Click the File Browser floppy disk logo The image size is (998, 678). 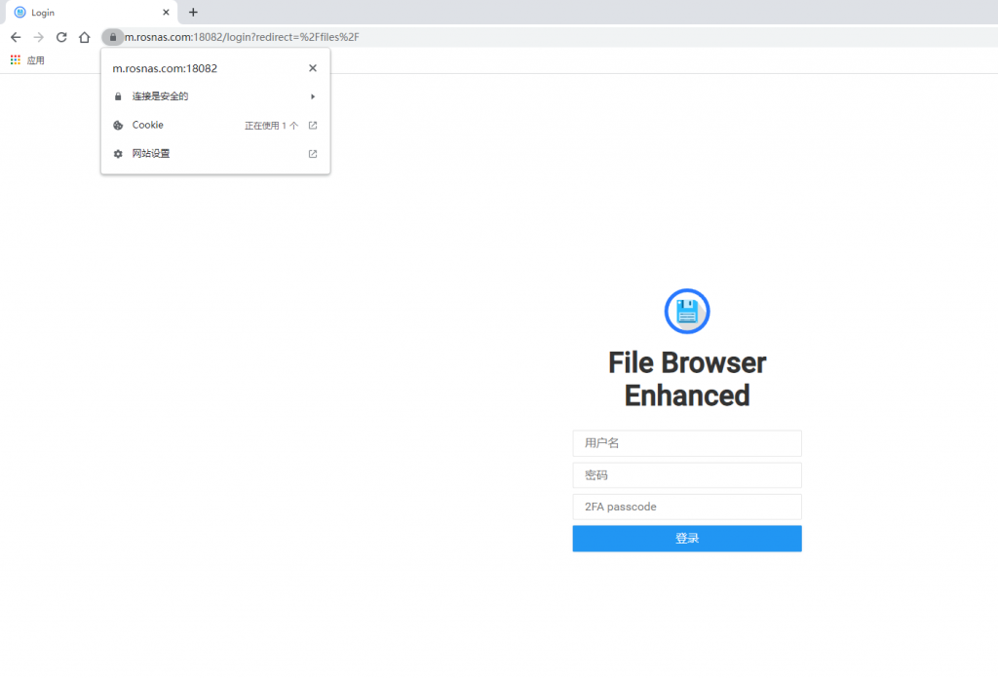pos(687,311)
